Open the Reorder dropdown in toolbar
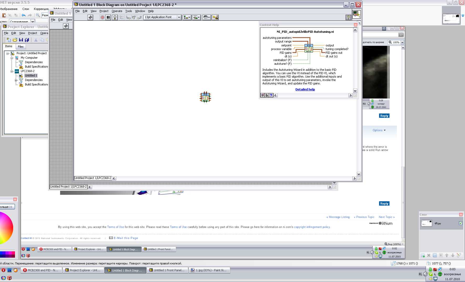The width and height of the screenshot is (465, 282). tap(206, 17)
